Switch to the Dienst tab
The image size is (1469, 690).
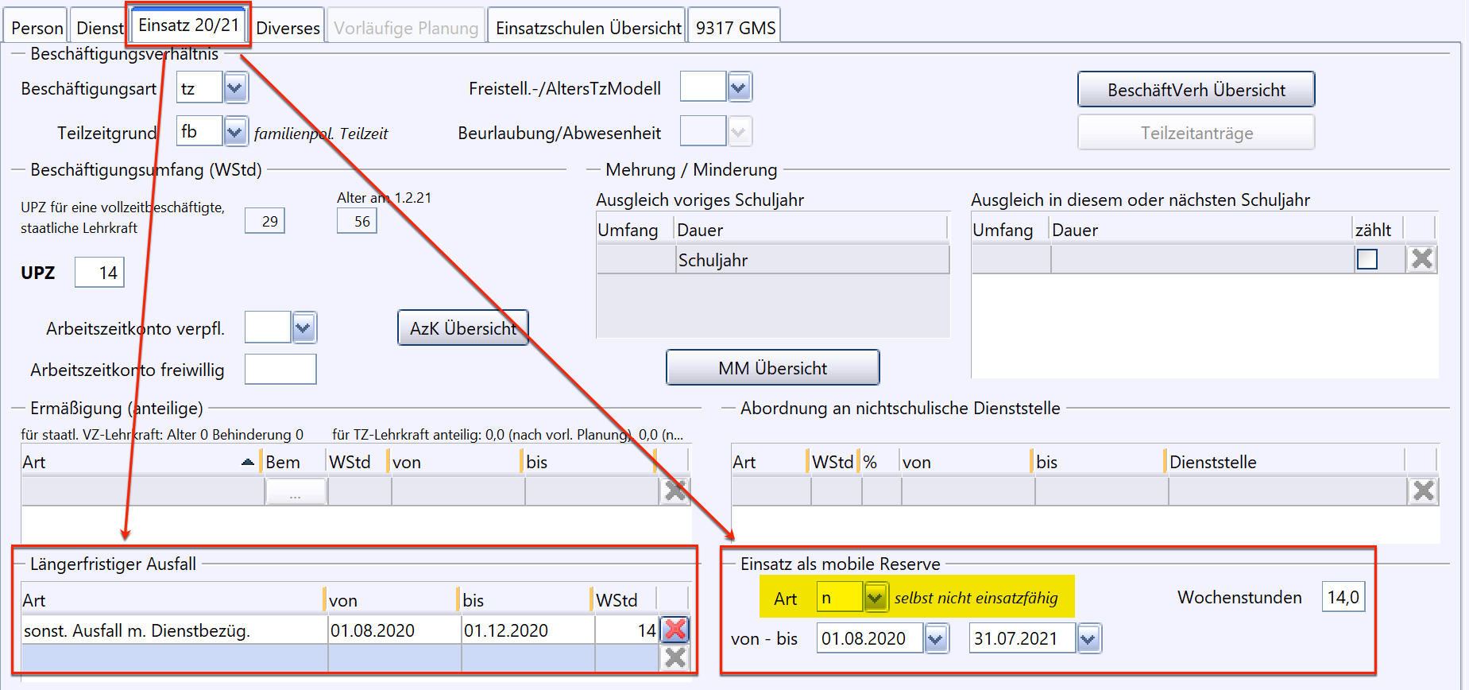point(99,27)
